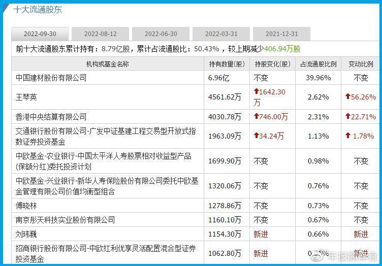This screenshot has height=266, width=382.
Task: Open the 2022-06-30 tab
Action: (161, 34)
